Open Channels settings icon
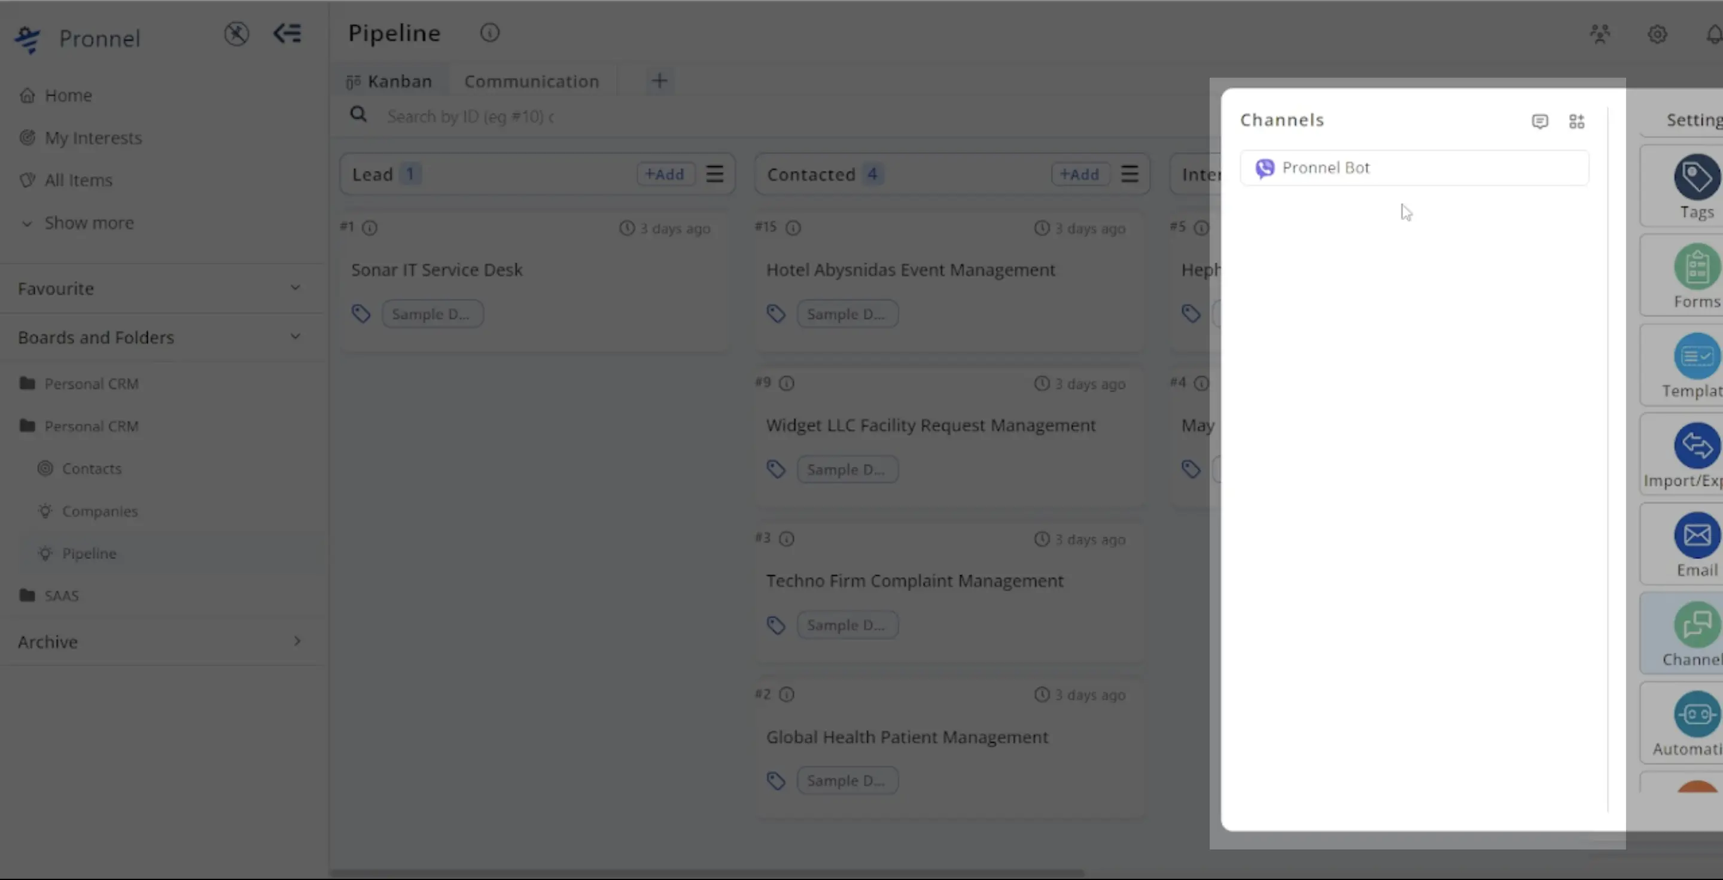This screenshot has width=1723, height=880. pos(1697,625)
